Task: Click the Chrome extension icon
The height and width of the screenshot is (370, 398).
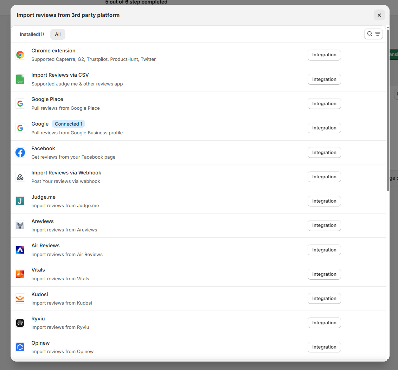Action: point(20,55)
